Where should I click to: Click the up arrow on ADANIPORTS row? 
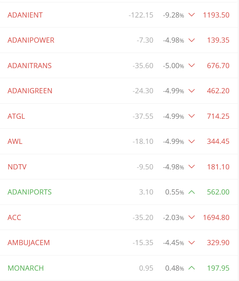192,192
